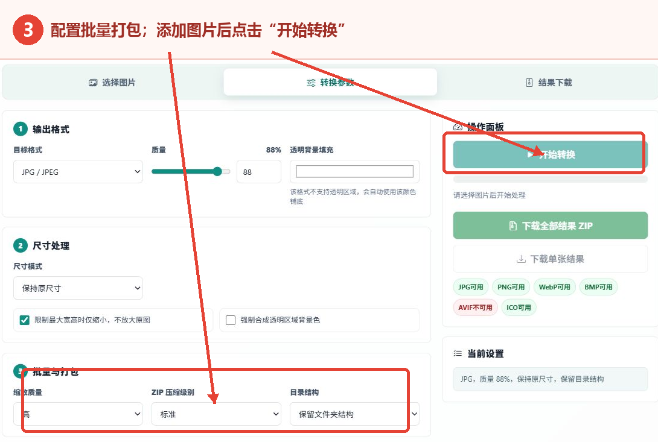The width and height of the screenshot is (658, 442).
Task: Click the BMP可用 format badge
Action: click(598, 287)
